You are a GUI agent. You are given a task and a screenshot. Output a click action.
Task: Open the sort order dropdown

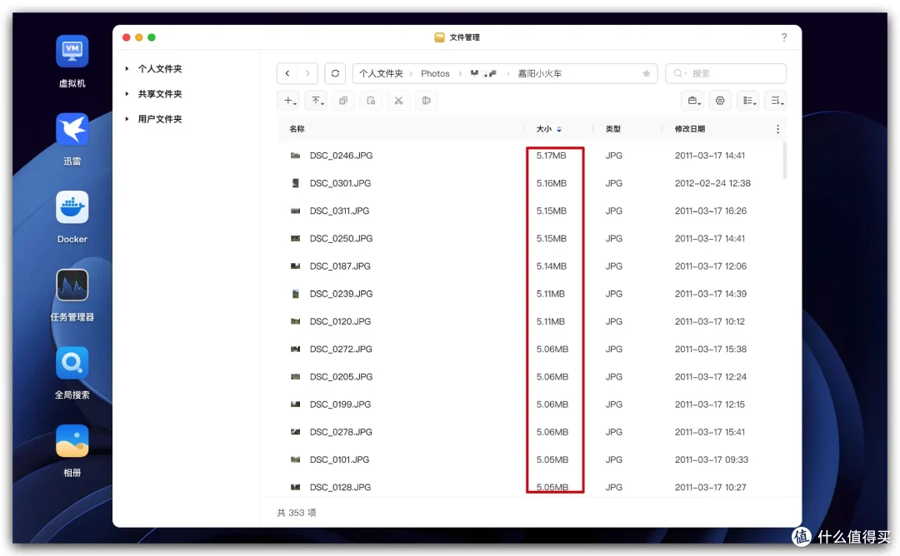pyautogui.click(x=776, y=101)
